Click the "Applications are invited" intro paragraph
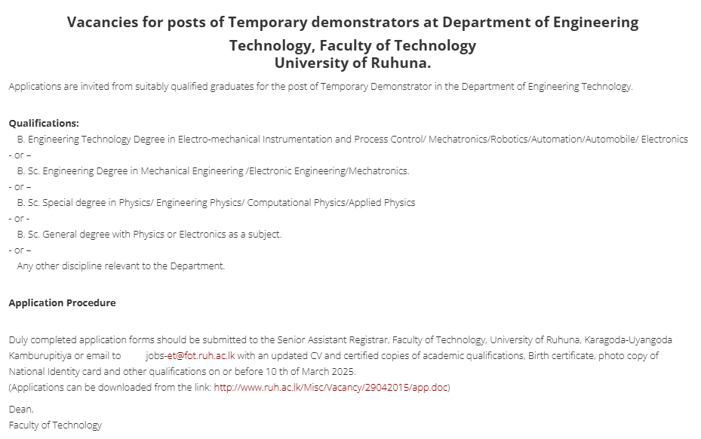This screenshot has width=701, height=439. coord(321,86)
